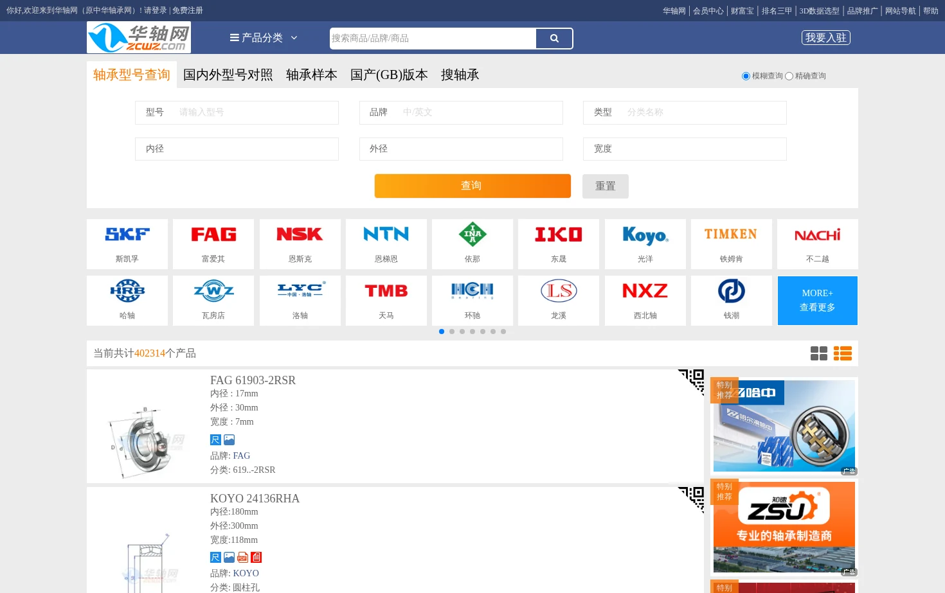Select the NSK brand logo

click(300, 235)
